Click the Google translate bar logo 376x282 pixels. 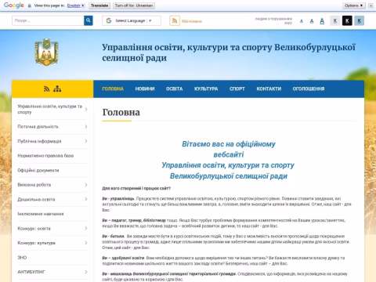tap(14, 5)
